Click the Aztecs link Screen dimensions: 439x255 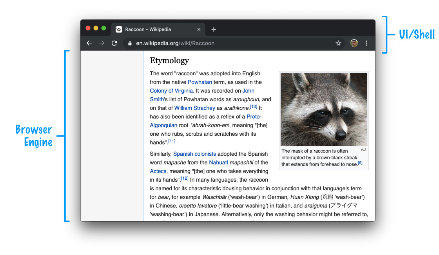(x=158, y=171)
